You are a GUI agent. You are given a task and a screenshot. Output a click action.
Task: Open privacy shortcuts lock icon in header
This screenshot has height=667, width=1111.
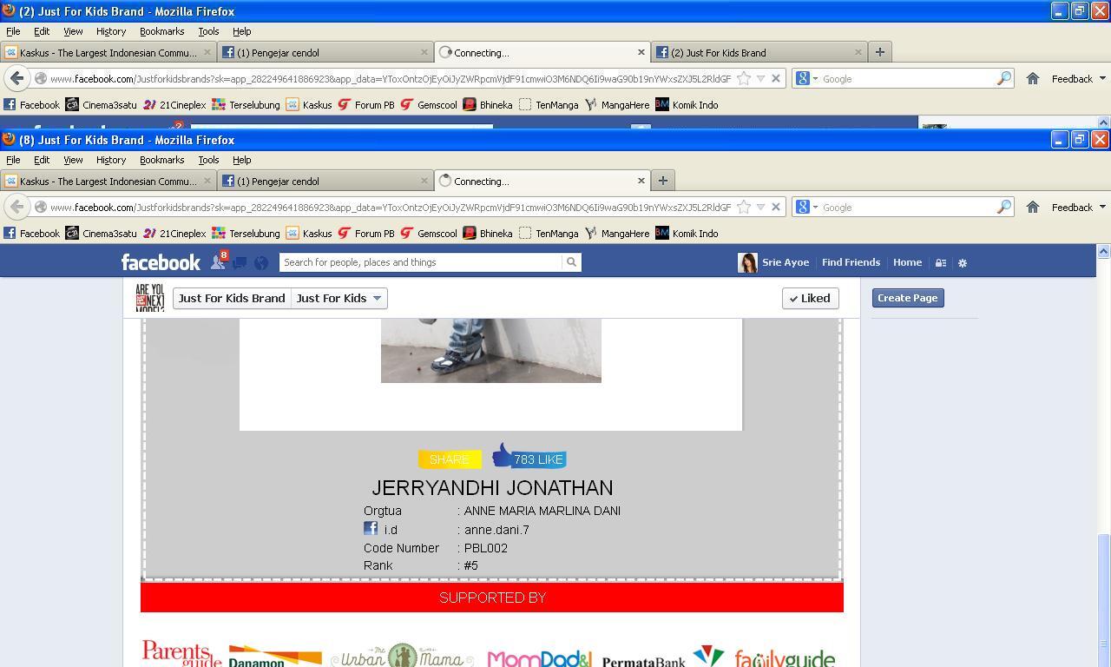(x=940, y=262)
